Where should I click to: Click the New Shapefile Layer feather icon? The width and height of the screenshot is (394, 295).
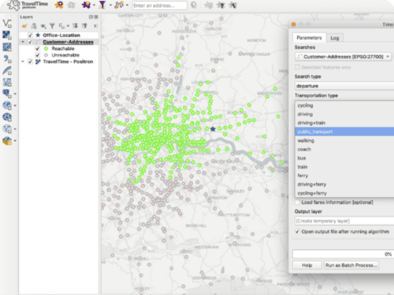coord(7,71)
